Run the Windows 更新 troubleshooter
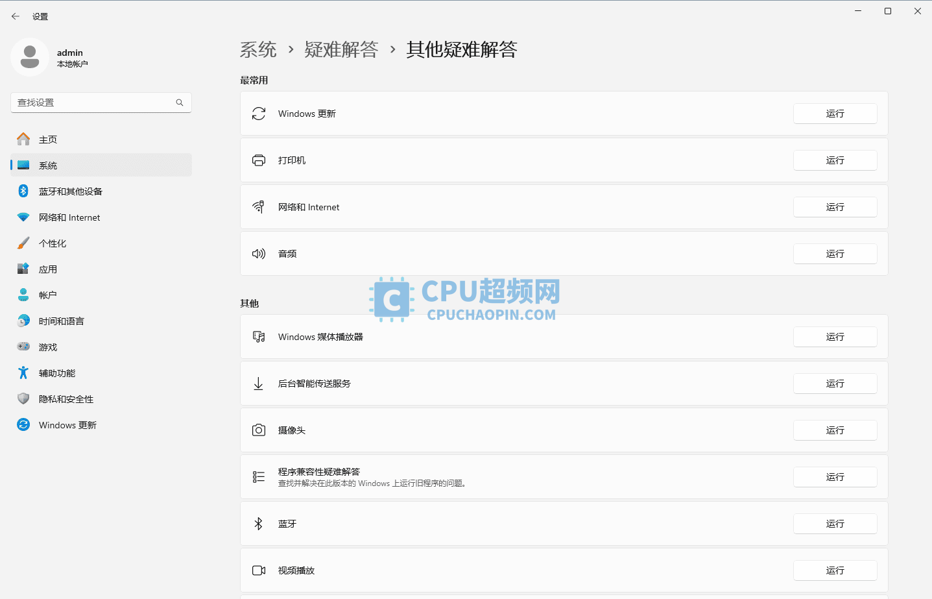The width and height of the screenshot is (932, 599). tap(835, 113)
